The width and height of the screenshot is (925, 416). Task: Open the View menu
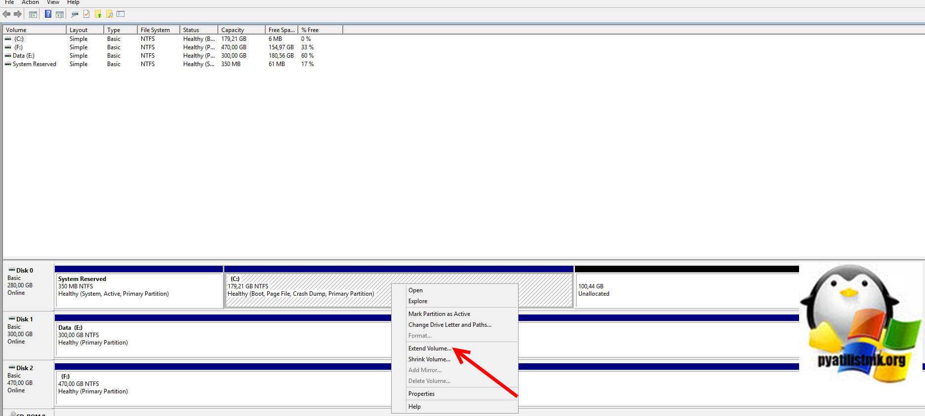(x=53, y=2)
